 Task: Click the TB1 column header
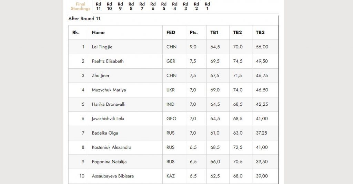(x=214, y=33)
